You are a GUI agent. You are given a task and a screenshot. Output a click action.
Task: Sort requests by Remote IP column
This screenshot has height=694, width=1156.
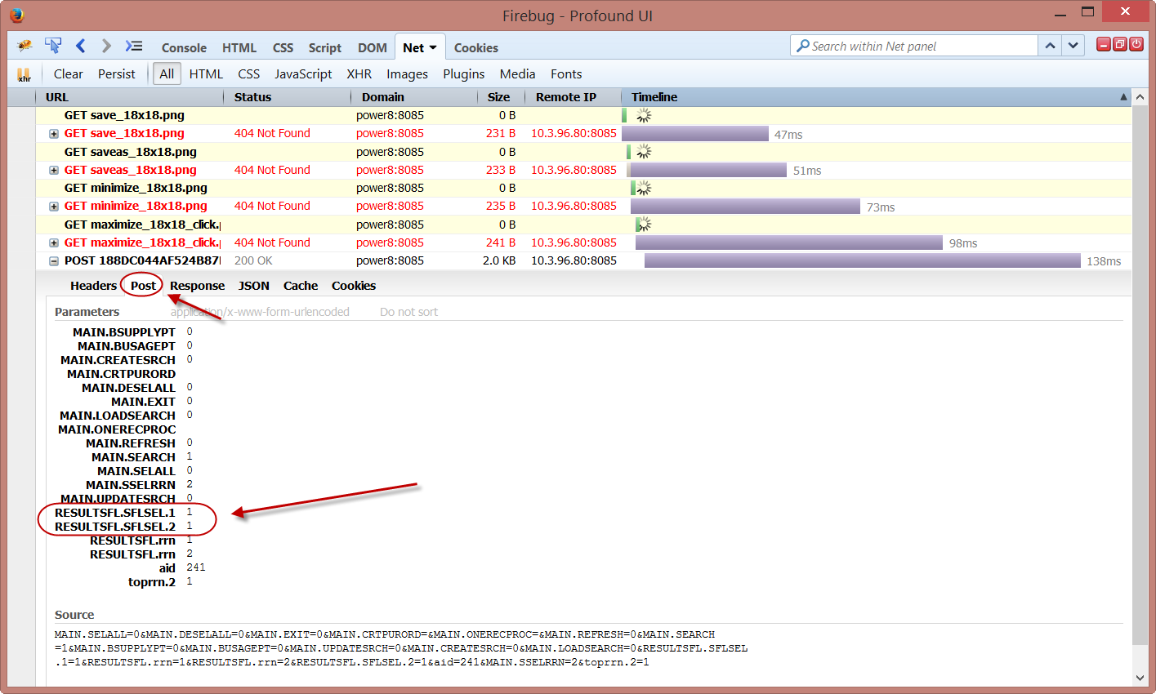click(x=574, y=97)
